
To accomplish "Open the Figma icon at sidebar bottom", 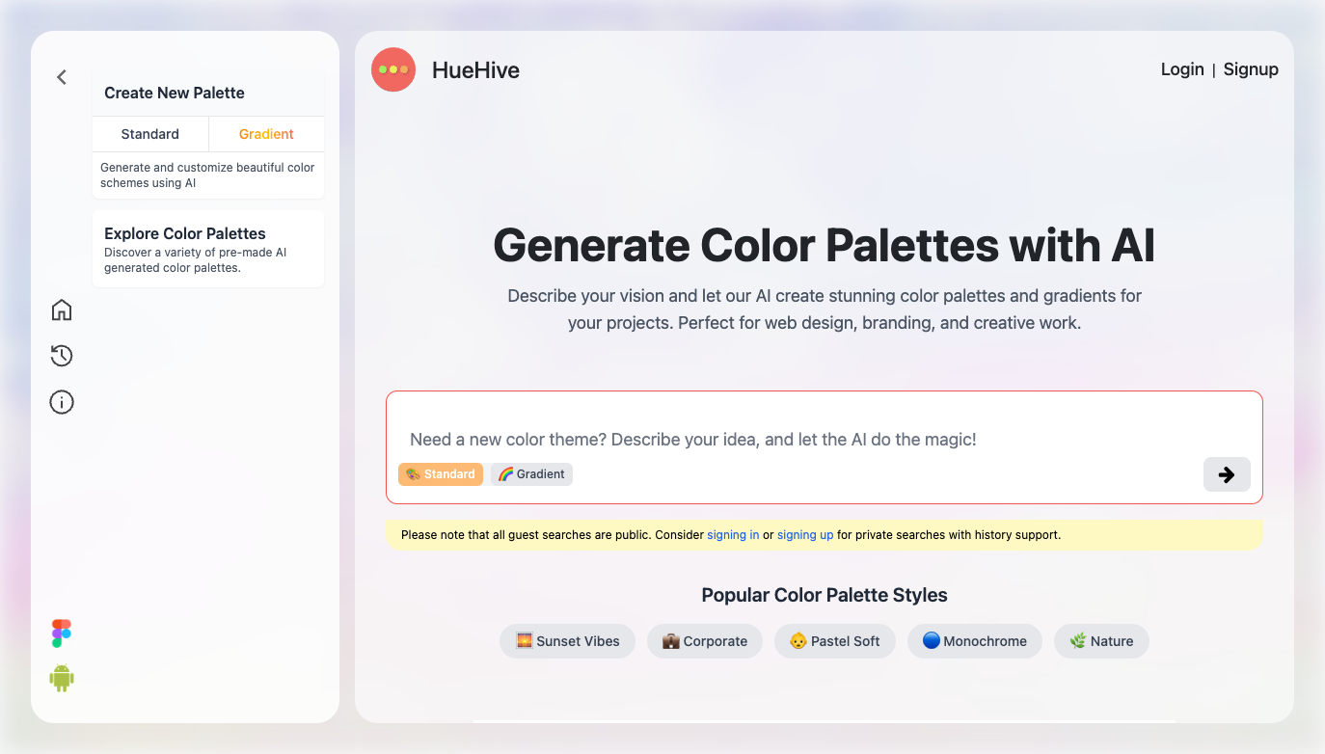I will pyautogui.click(x=61, y=633).
